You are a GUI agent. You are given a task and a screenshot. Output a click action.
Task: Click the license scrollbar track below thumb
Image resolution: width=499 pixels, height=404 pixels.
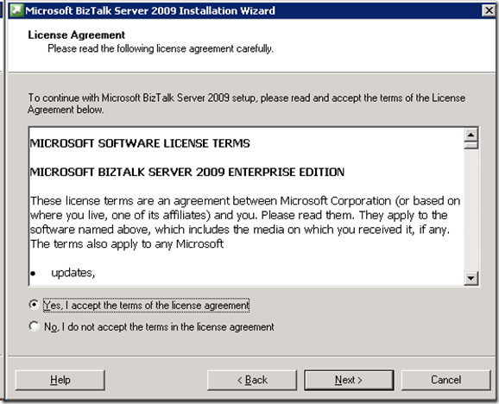471,210
